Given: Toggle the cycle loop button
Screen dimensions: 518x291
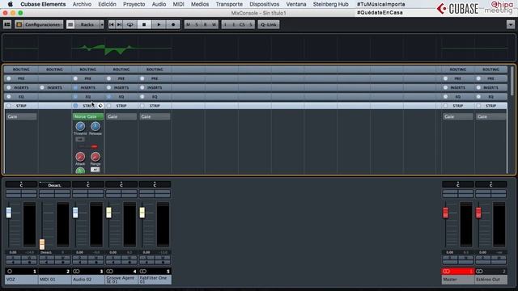Looking at the screenshot, I should pos(129,24).
